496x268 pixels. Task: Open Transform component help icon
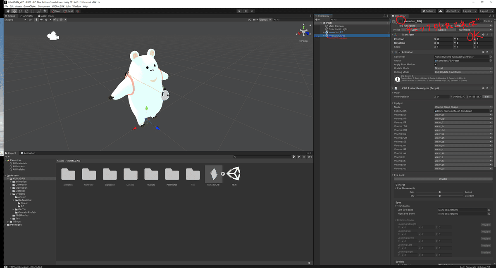[483, 35]
